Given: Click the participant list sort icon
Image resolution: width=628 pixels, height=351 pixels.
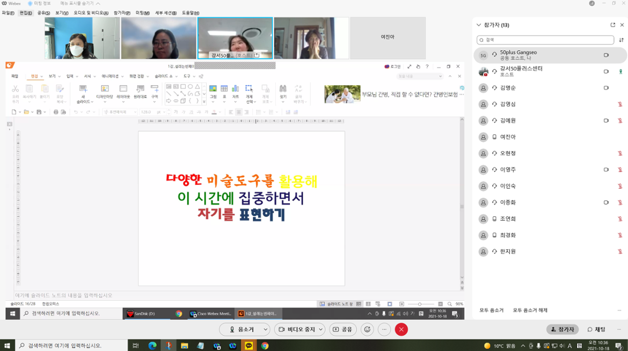Looking at the screenshot, I should pyautogui.click(x=622, y=40).
